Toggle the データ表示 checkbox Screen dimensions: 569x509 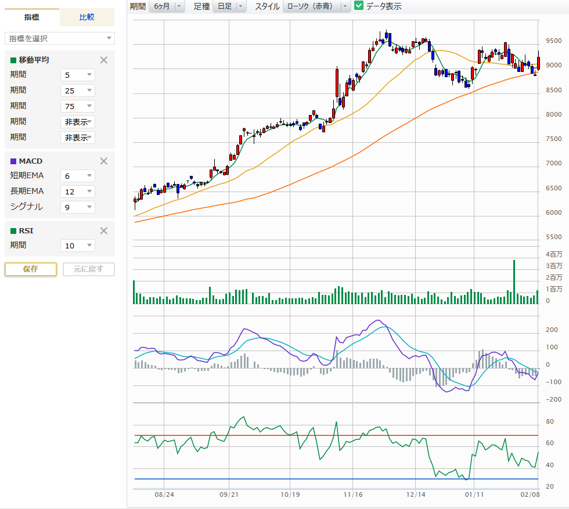(359, 6)
